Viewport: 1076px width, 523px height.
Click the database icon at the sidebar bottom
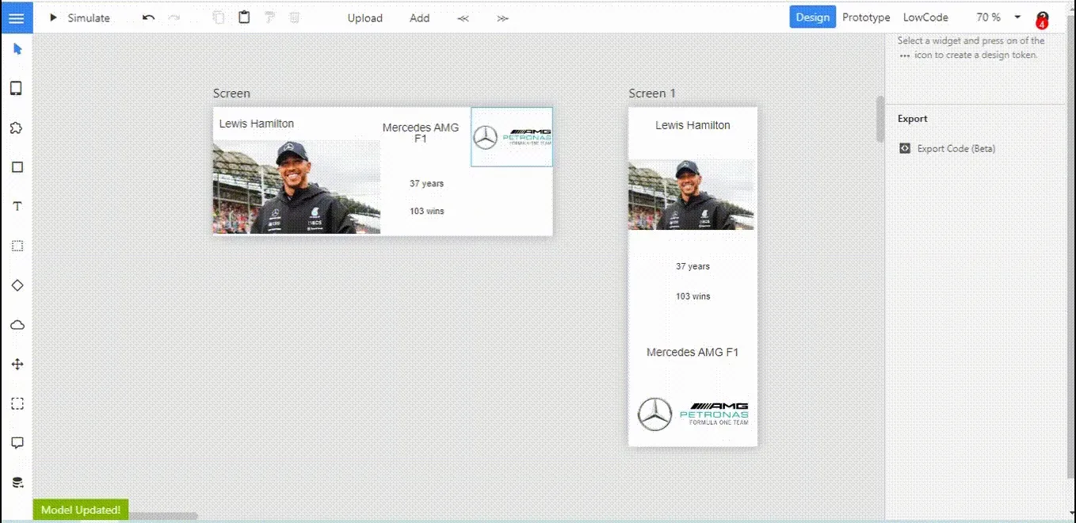point(17,482)
